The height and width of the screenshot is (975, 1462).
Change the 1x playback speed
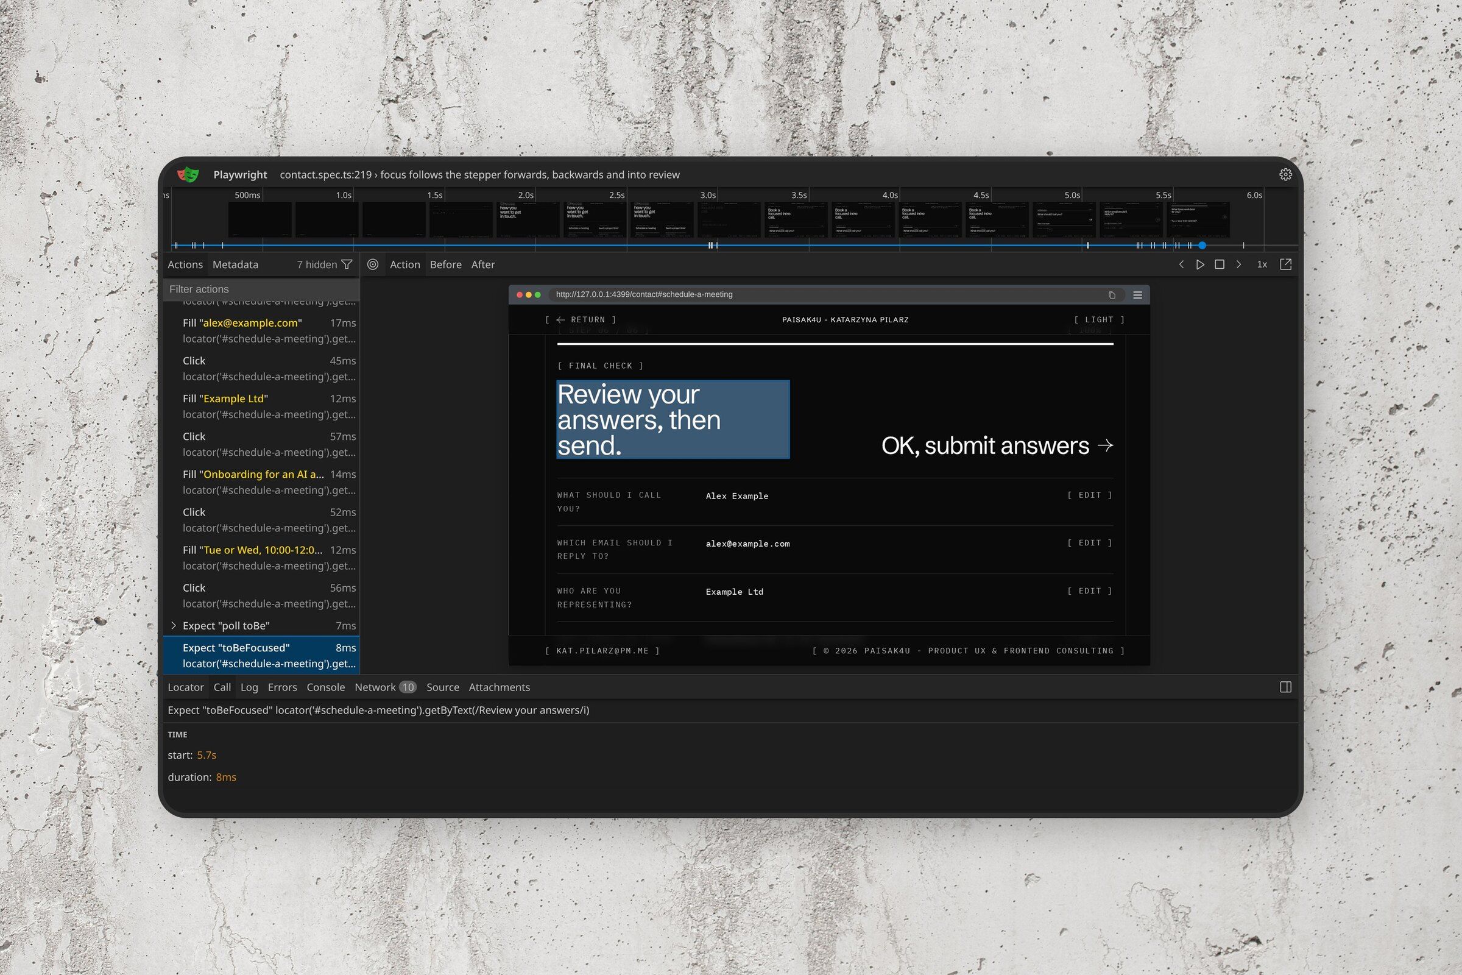tap(1262, 264)
